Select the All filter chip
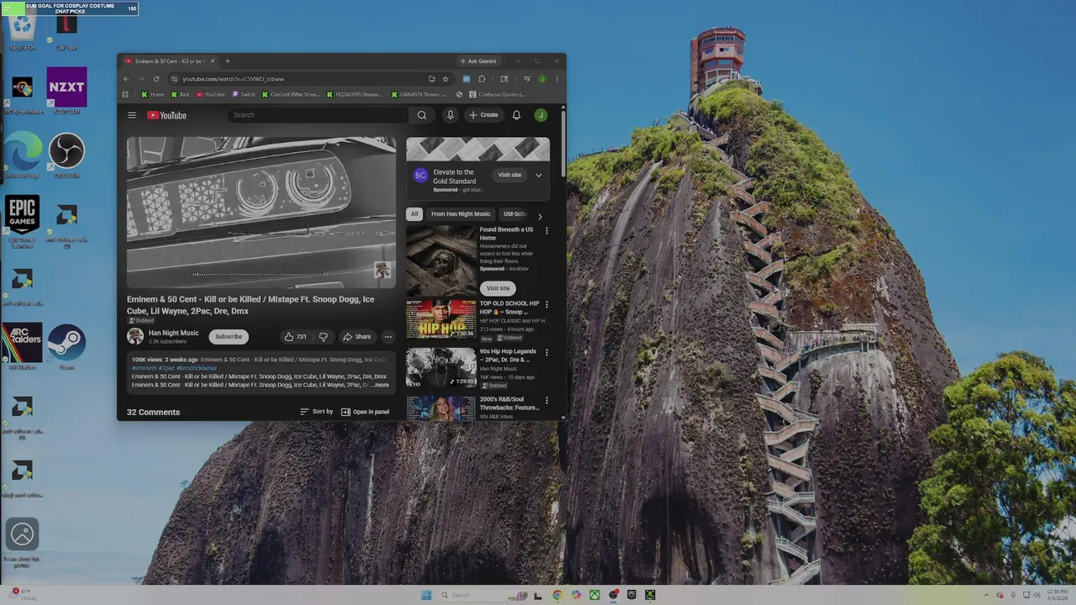Screen dimensions: 1076x605 (414, 214)
